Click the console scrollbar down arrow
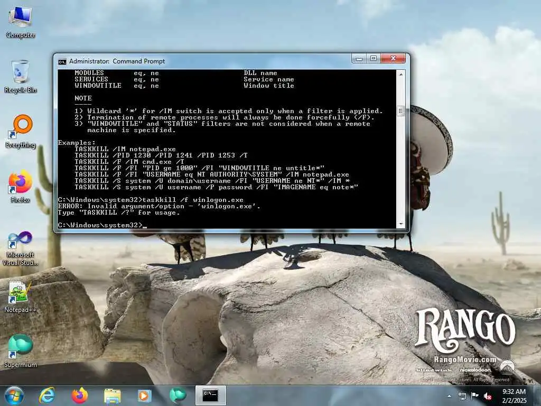The image size is (541, 406). pos(401,224)
